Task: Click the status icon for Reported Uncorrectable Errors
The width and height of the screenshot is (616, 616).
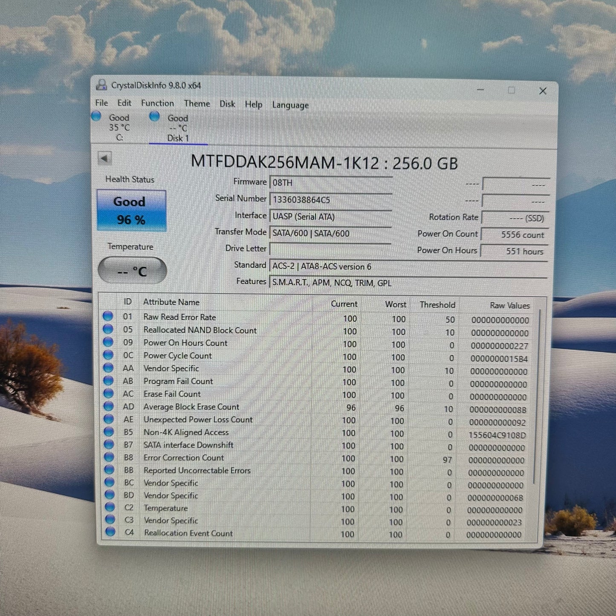Action: coord(110,469)
